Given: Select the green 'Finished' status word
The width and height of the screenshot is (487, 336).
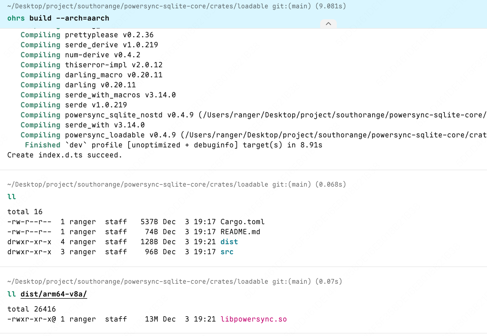Looking at the screenshot, I should click(x=42, y=145).
